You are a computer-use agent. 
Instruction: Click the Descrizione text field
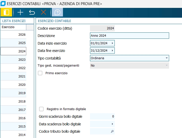tap(129, 36)
